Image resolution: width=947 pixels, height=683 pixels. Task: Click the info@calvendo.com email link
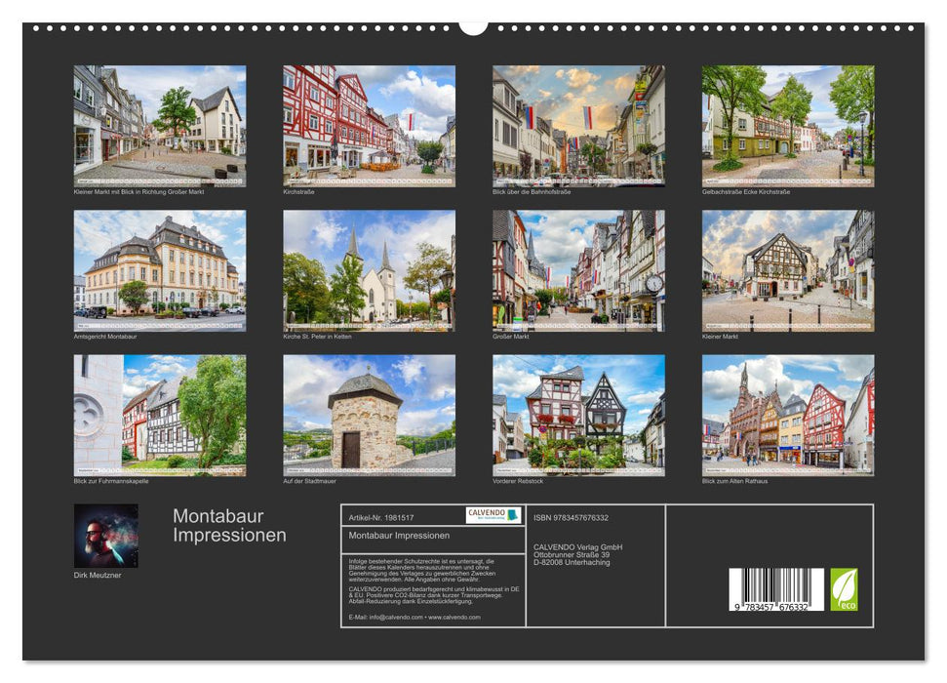coord(394,619)
